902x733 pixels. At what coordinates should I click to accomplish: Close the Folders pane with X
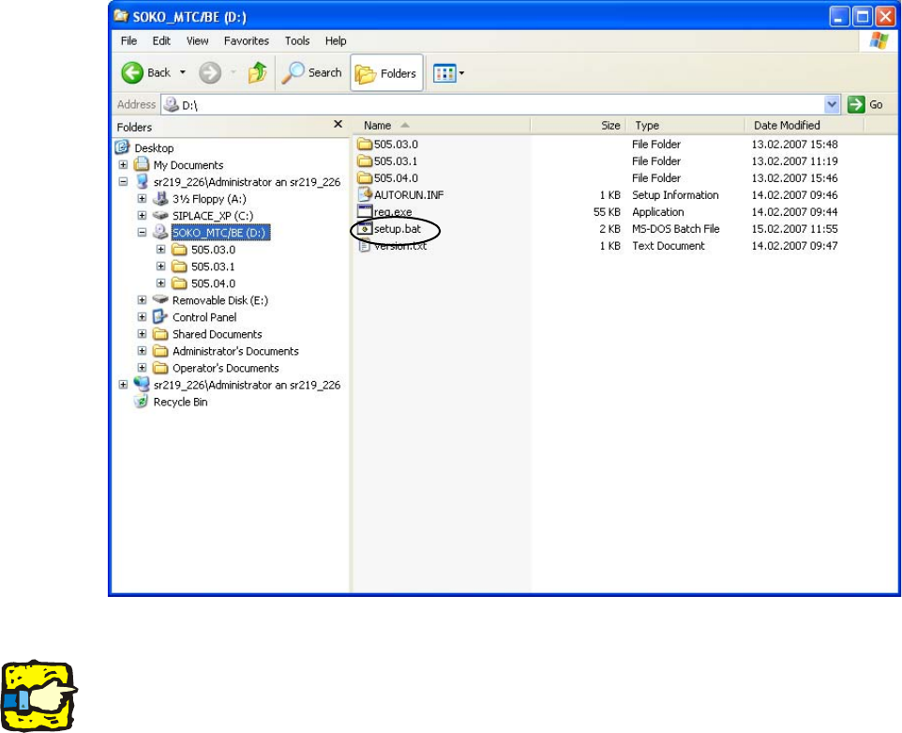point(338,125)
